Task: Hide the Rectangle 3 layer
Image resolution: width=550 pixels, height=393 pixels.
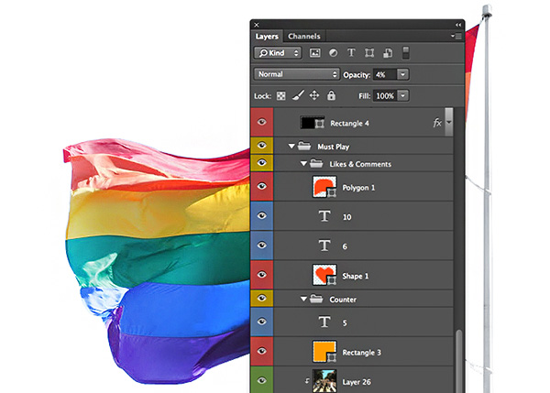Action: [x=262, y=349]
